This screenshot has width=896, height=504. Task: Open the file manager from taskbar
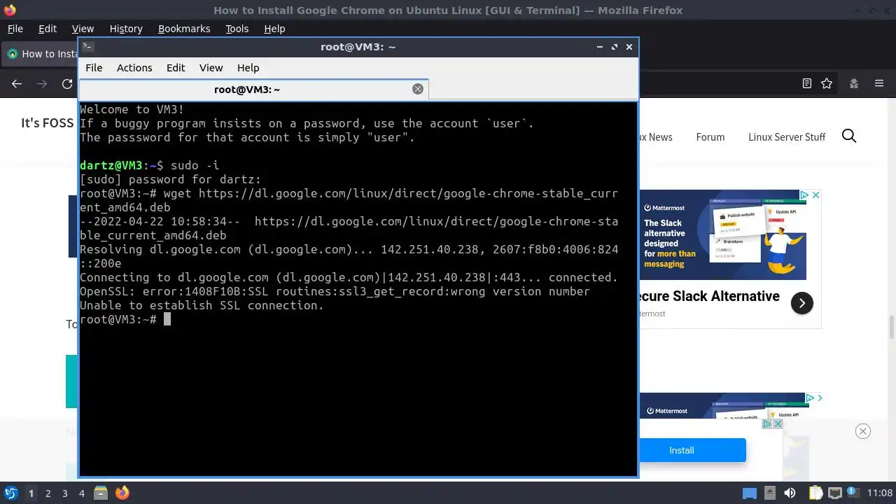coord(101,493)
